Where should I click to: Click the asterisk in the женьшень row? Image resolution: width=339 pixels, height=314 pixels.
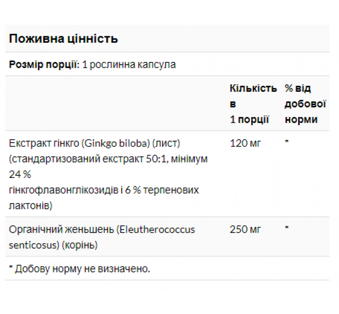287,228
